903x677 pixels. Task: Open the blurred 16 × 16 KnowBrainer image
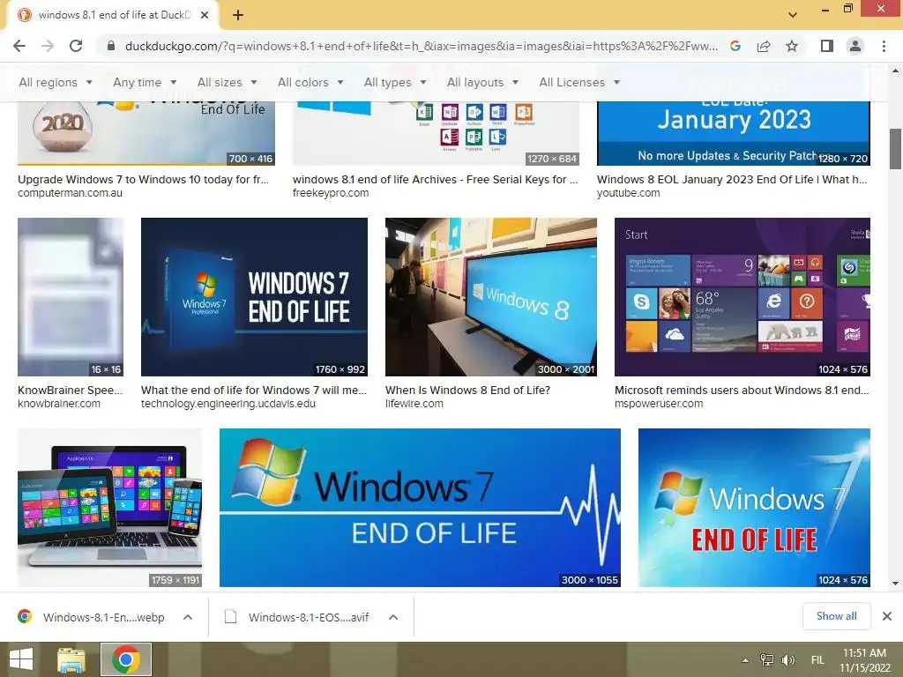(x=71, y=297)
